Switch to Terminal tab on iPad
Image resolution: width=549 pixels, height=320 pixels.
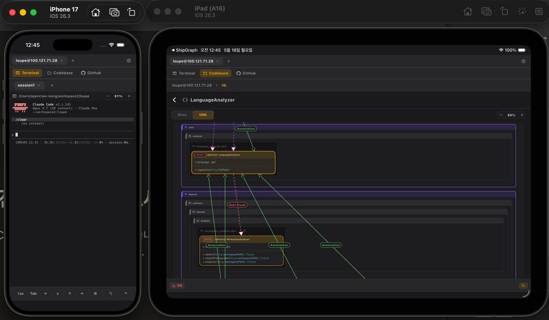click(x=184, y=73)
